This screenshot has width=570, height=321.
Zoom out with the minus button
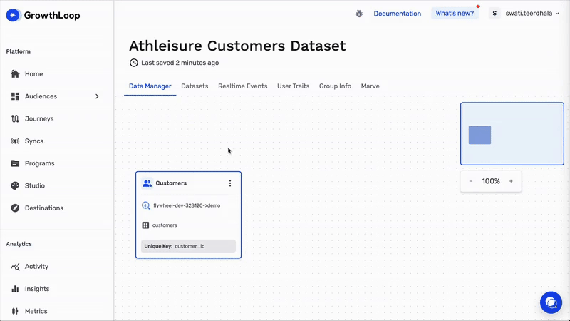(x=471, y=181)
